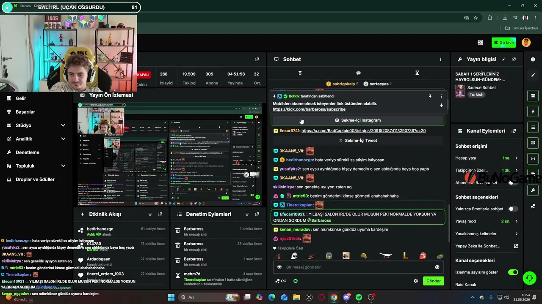This screenshot has height=304, width=542.
Task: Click the green Go Live button
Action: [503, 42]
